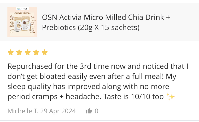Viewport: 199px width, 122px height.
Task: Click the fourth rating star
Action: [36, 52]
